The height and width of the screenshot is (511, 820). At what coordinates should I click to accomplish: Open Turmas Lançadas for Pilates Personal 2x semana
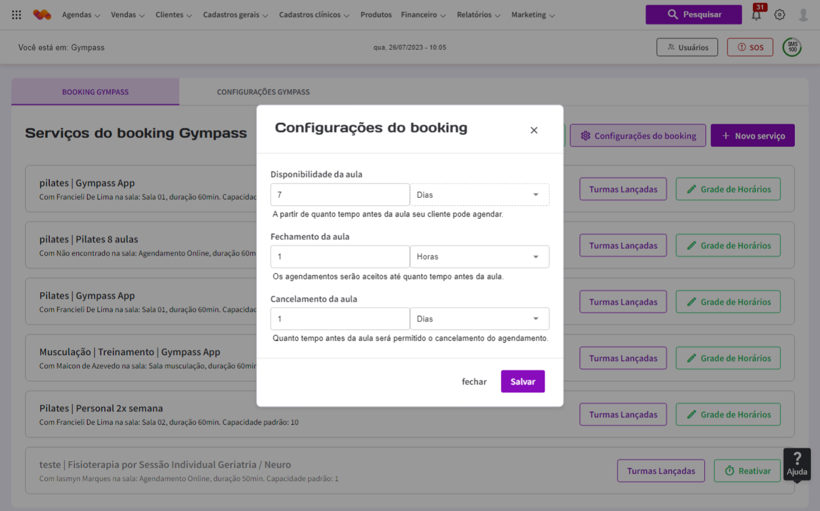point(623,414)
